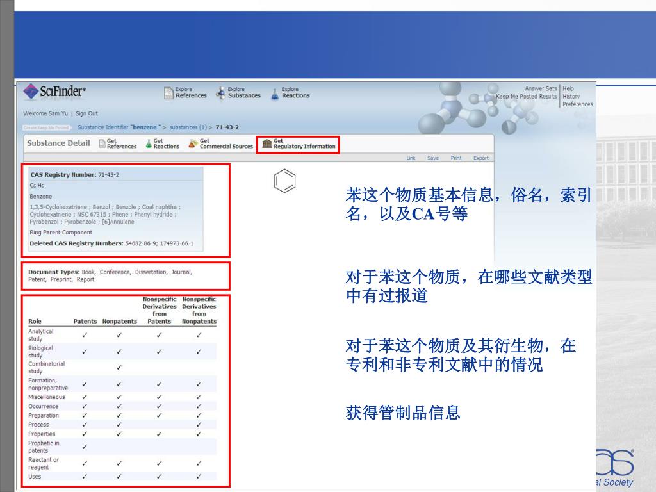Open Explore References icon
Screen dimensions: 656x492
[168, 93]
